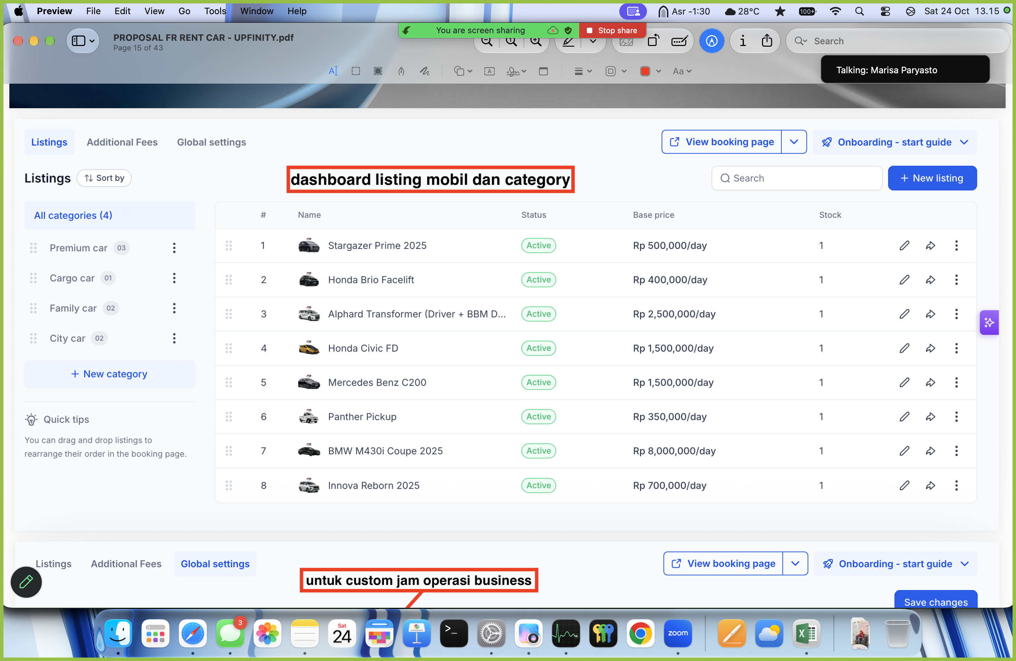Image resolution: width=1016 pixels, height=661 pixels.
Task: Open the Inspector info button
Action: coord(743,41)
